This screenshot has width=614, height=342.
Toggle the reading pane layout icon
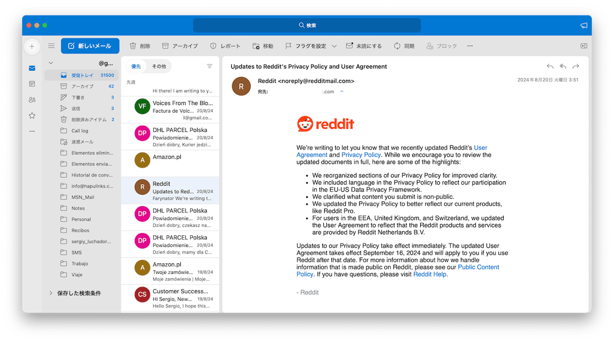point(584,46)
